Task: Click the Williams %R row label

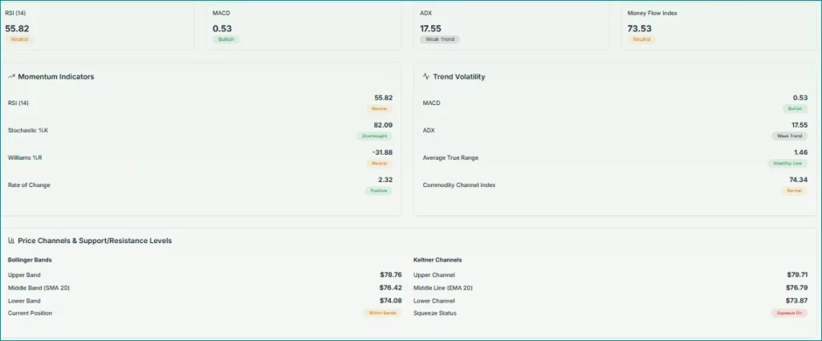Action: point(23,158)
